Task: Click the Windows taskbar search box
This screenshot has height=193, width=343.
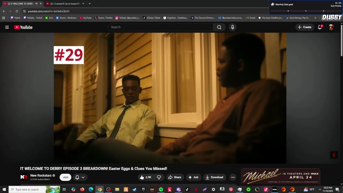Action: pyautogui.click(x=34, y=190)
